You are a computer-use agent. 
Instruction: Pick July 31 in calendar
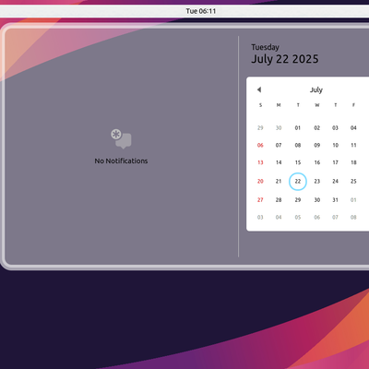335,200
